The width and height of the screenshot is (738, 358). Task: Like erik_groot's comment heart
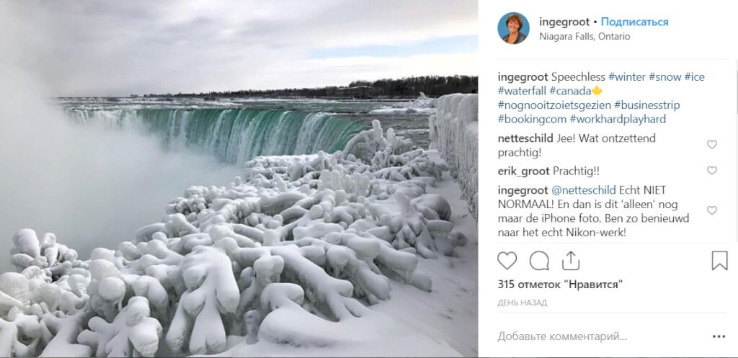pos(711,171)
